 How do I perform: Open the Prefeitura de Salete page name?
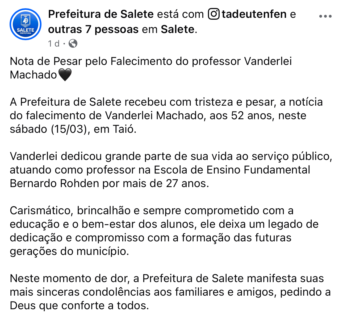pos(101,14)
